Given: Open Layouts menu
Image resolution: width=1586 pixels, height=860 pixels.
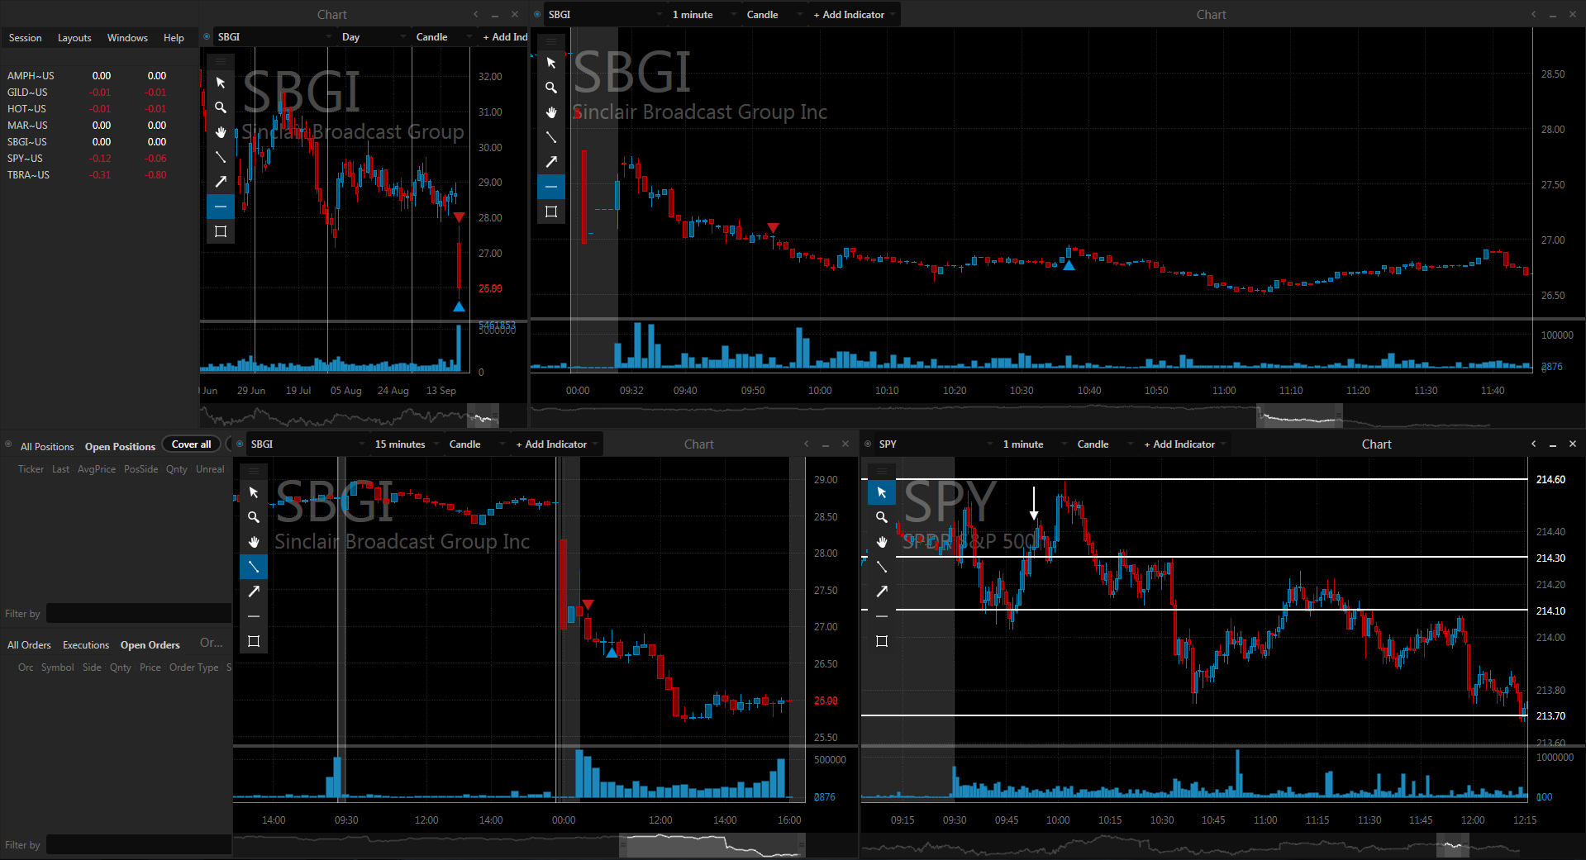Looking at the screenshot, I should tap(74, 38).
